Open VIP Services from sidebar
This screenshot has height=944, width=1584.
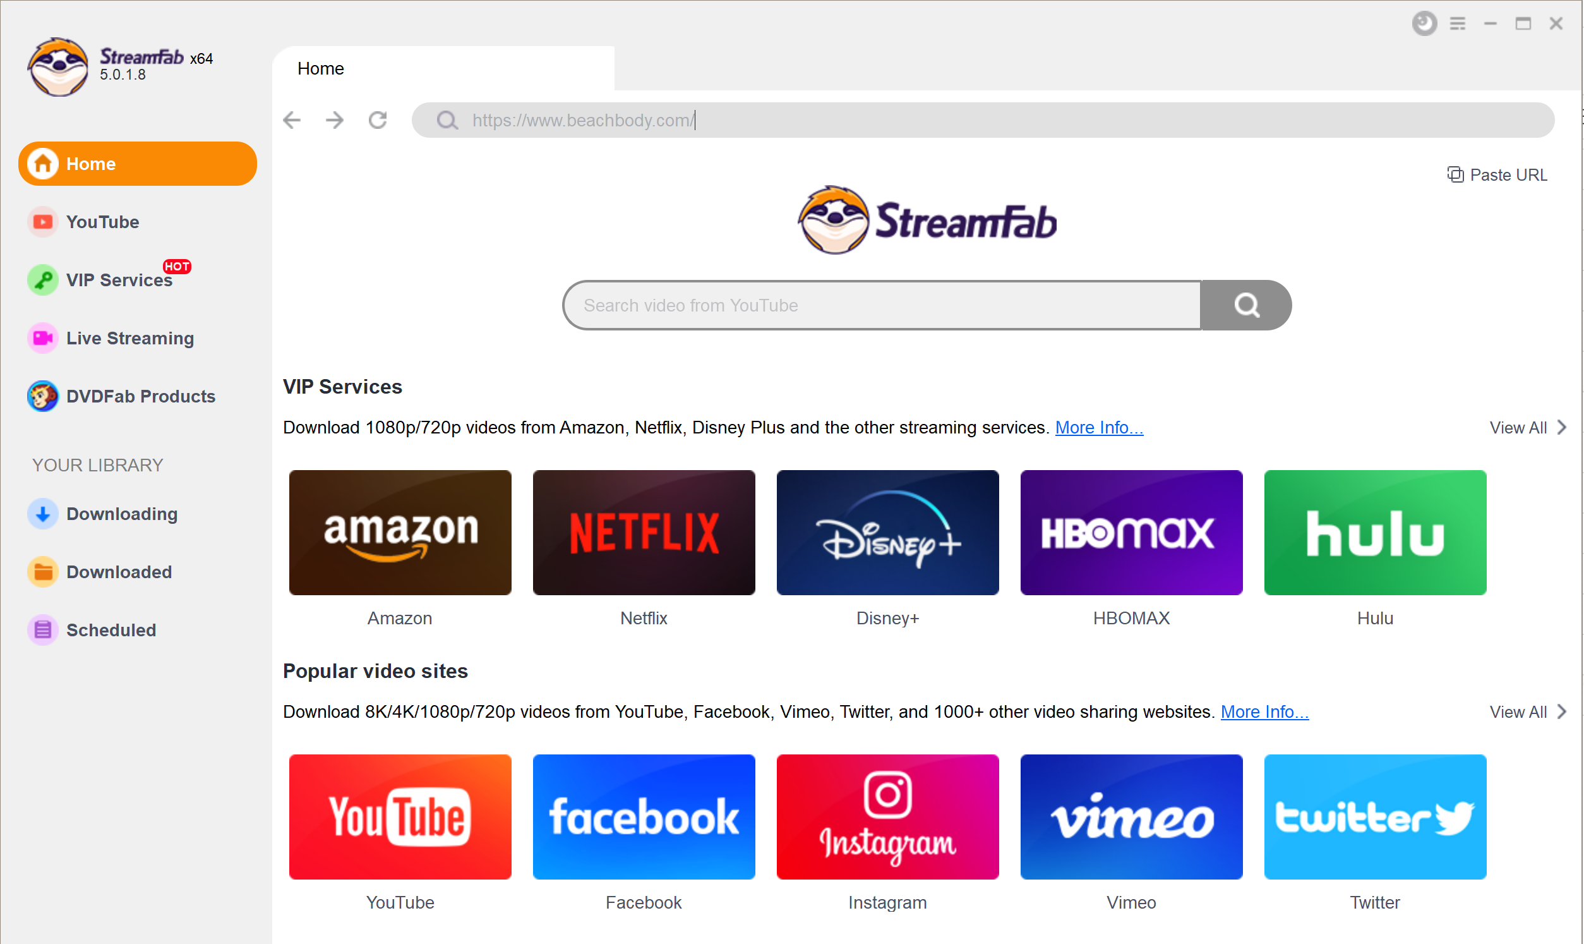pos(119,280)
